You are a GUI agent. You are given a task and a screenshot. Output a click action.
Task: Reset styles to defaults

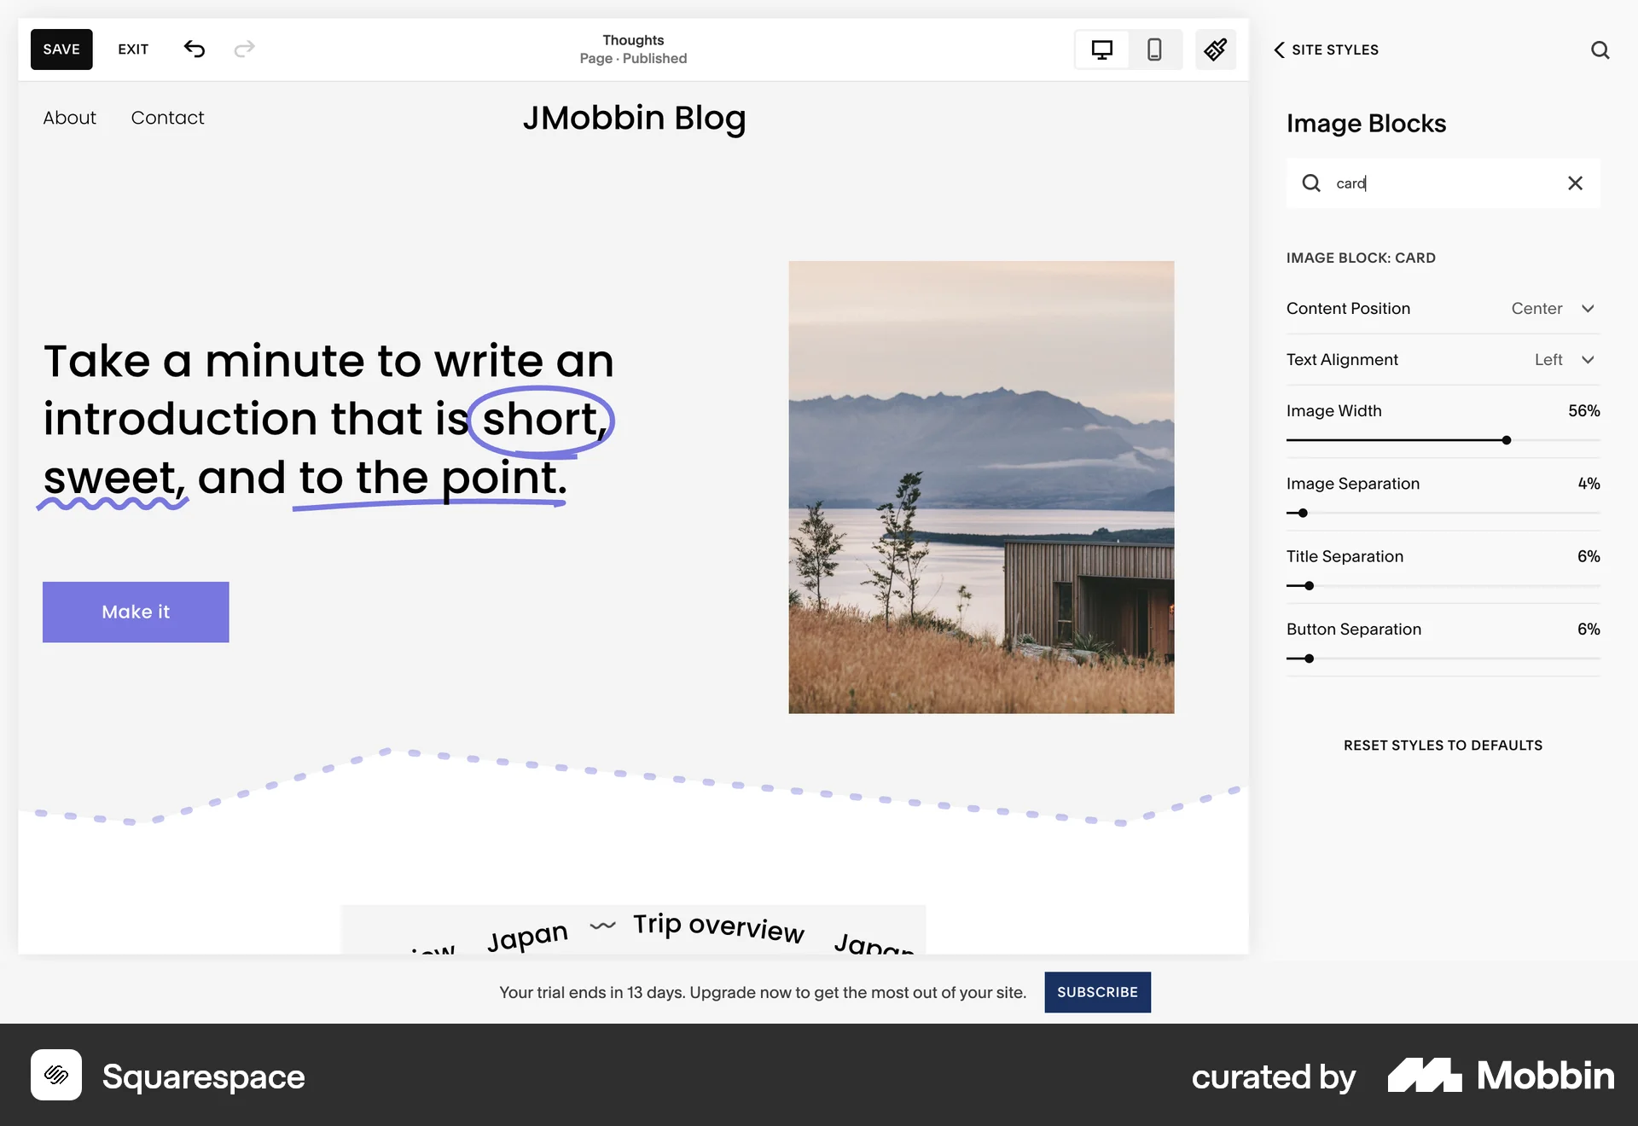[1442, 745]
